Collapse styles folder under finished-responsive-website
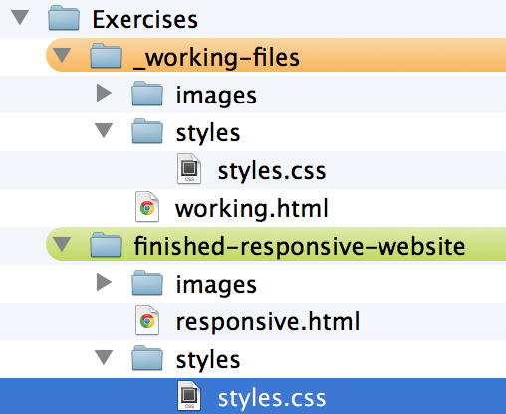Screen dimensions: 506x414 [x=104, y=358]
